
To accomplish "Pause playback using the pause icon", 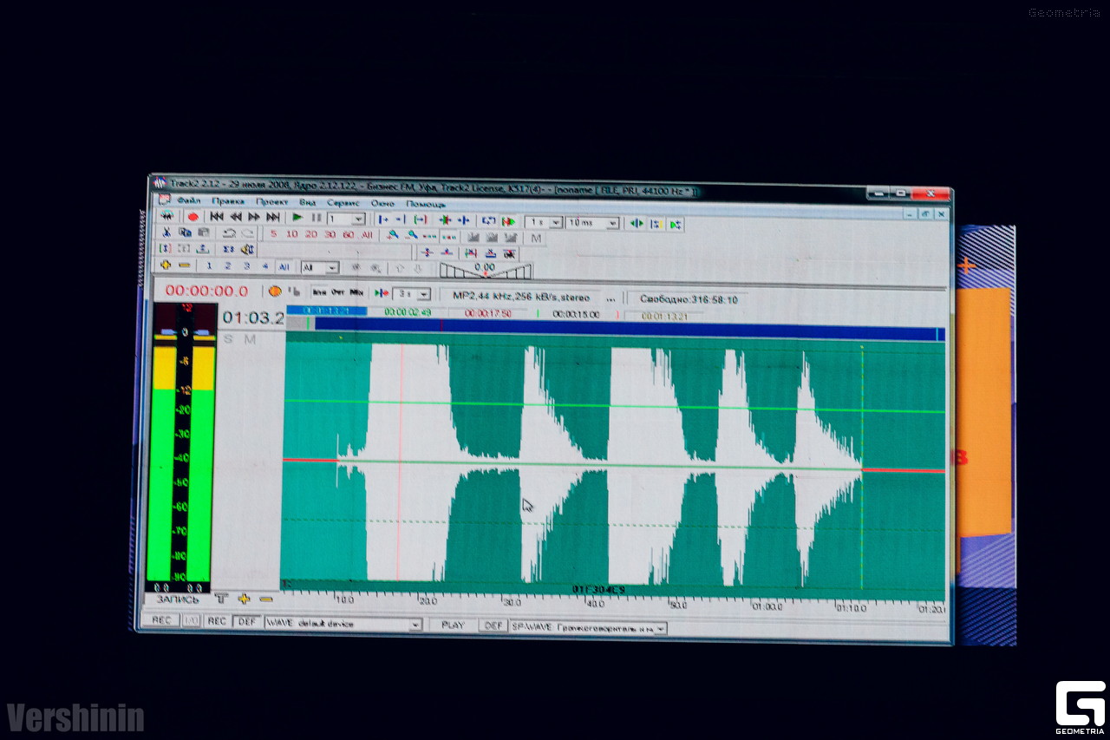I will pos(317,219).
